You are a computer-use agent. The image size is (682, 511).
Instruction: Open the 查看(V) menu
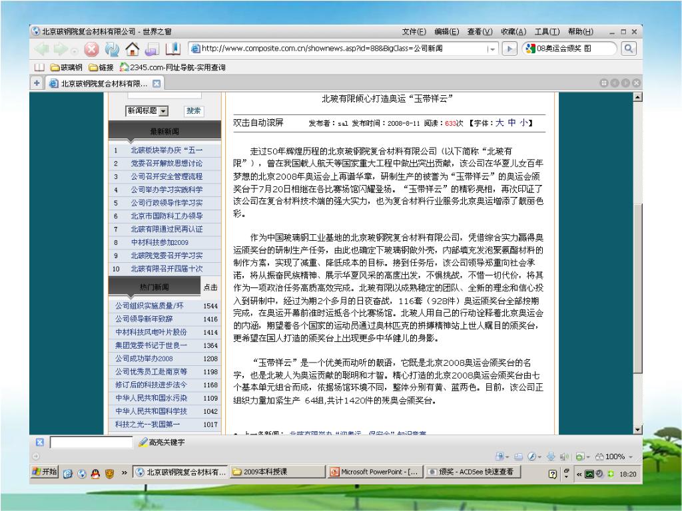(480, 32)
